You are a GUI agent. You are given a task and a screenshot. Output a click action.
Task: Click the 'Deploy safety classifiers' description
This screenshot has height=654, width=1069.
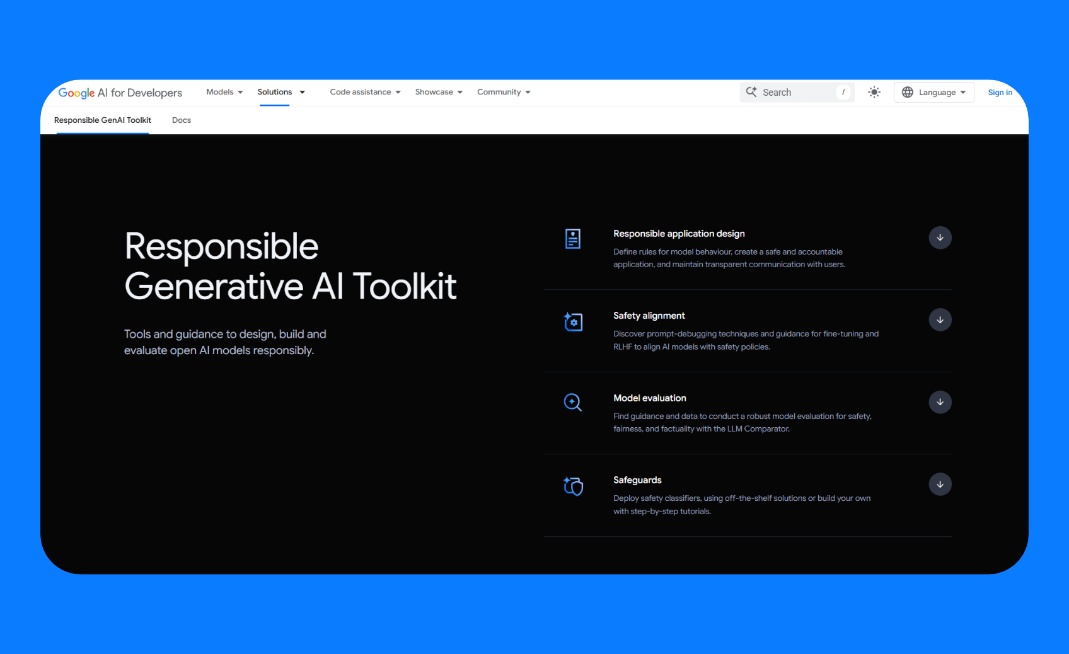coord(742,505)
